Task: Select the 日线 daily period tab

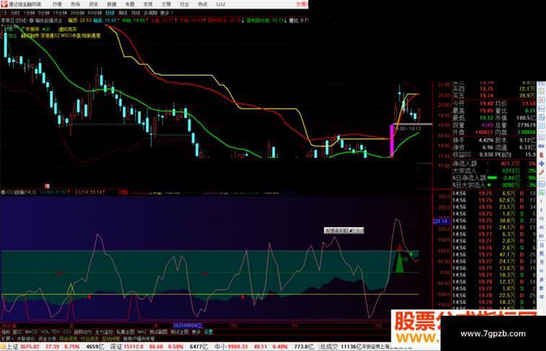Action: point(110,13)
